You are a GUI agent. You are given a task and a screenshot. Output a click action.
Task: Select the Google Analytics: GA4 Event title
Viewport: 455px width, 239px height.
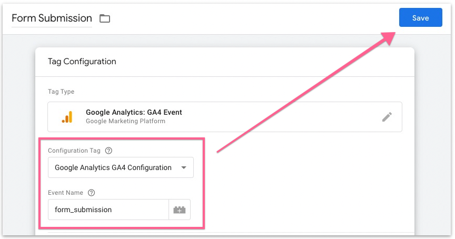[x=134, y=113]
